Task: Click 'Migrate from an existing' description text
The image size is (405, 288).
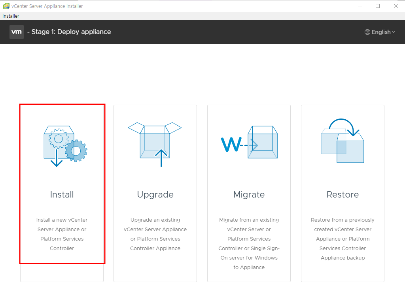Action: [x=249, y=220]
